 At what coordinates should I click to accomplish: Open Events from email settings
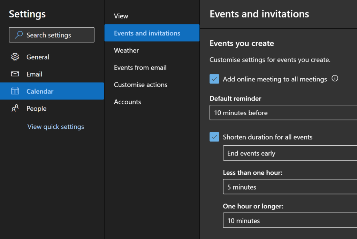152,67
